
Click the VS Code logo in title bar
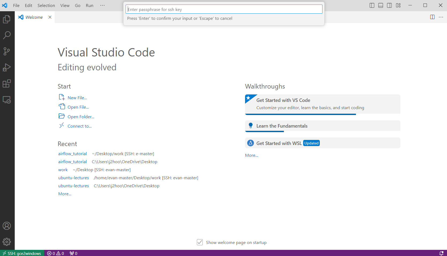tap(5, 5)
